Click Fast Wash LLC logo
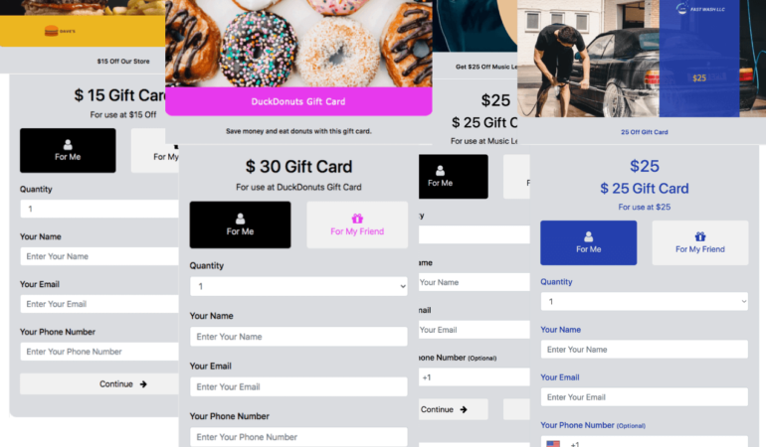This screenshot has width=766, height=447. (700, 9)
